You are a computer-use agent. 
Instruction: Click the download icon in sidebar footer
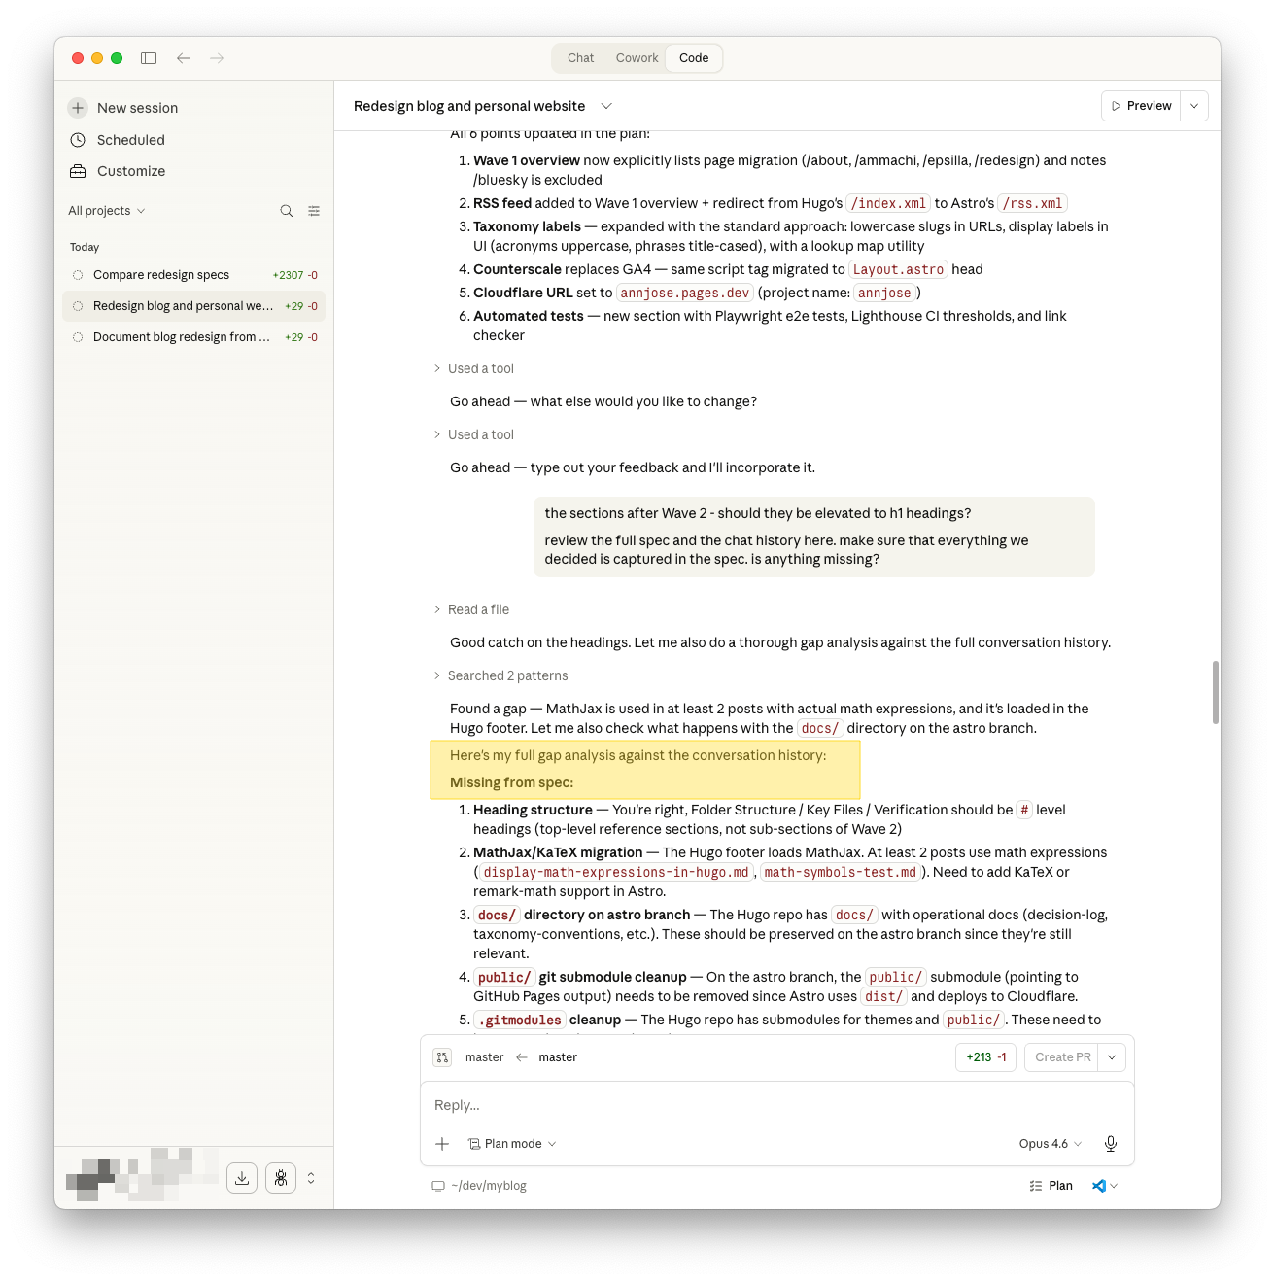coord(242,1178)
